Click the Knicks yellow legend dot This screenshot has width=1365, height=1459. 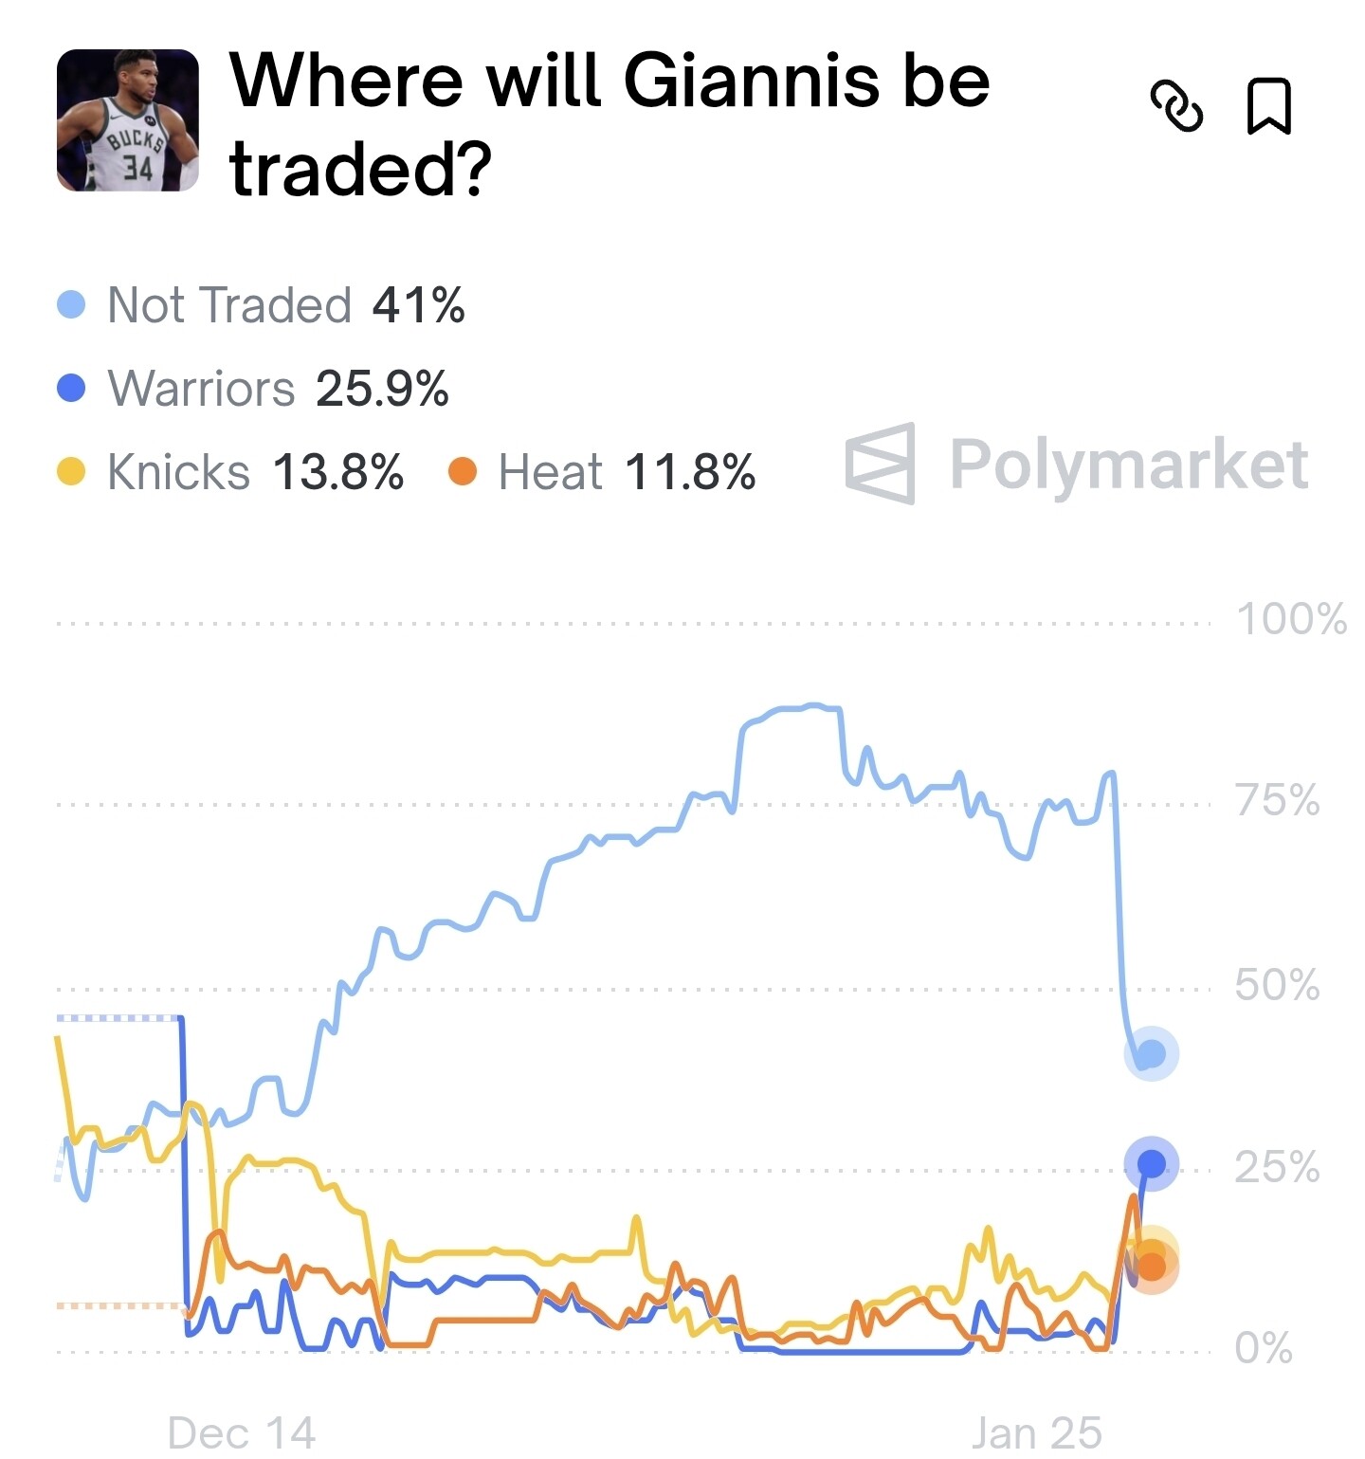[x=71, y=471]
